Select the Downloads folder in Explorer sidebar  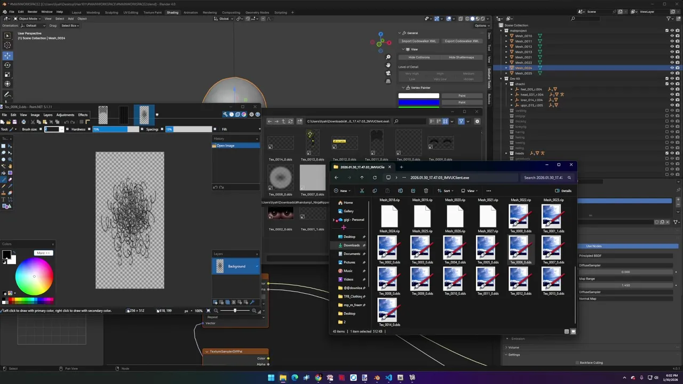pyautogui.click(x=352, y=245)
